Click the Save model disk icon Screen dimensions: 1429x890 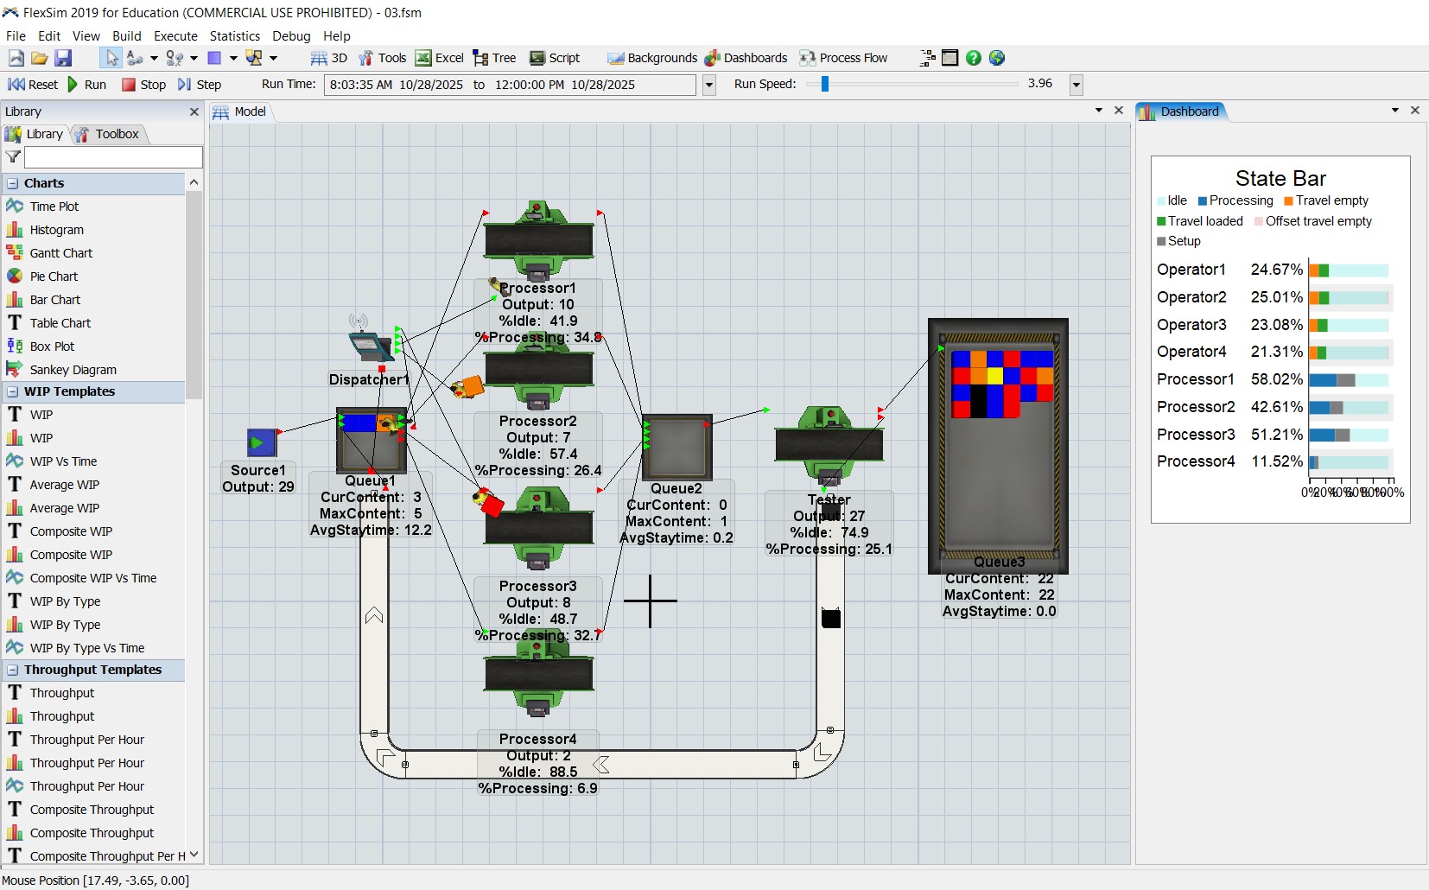63,58
